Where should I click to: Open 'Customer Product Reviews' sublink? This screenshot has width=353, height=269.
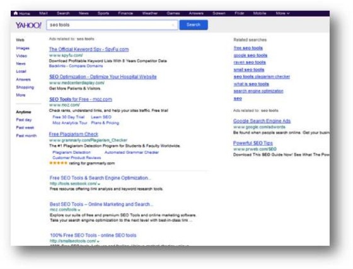point(76,158)
